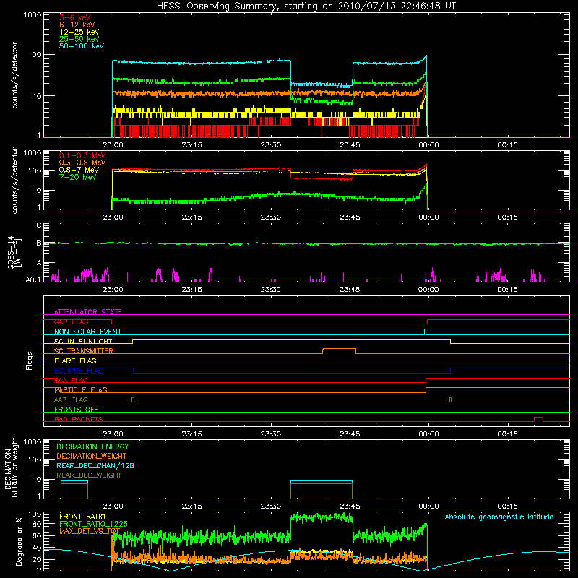Screen dimensions: 578x578
Task: Select the 12-25 keV legend label
Action: pos(79,32)
